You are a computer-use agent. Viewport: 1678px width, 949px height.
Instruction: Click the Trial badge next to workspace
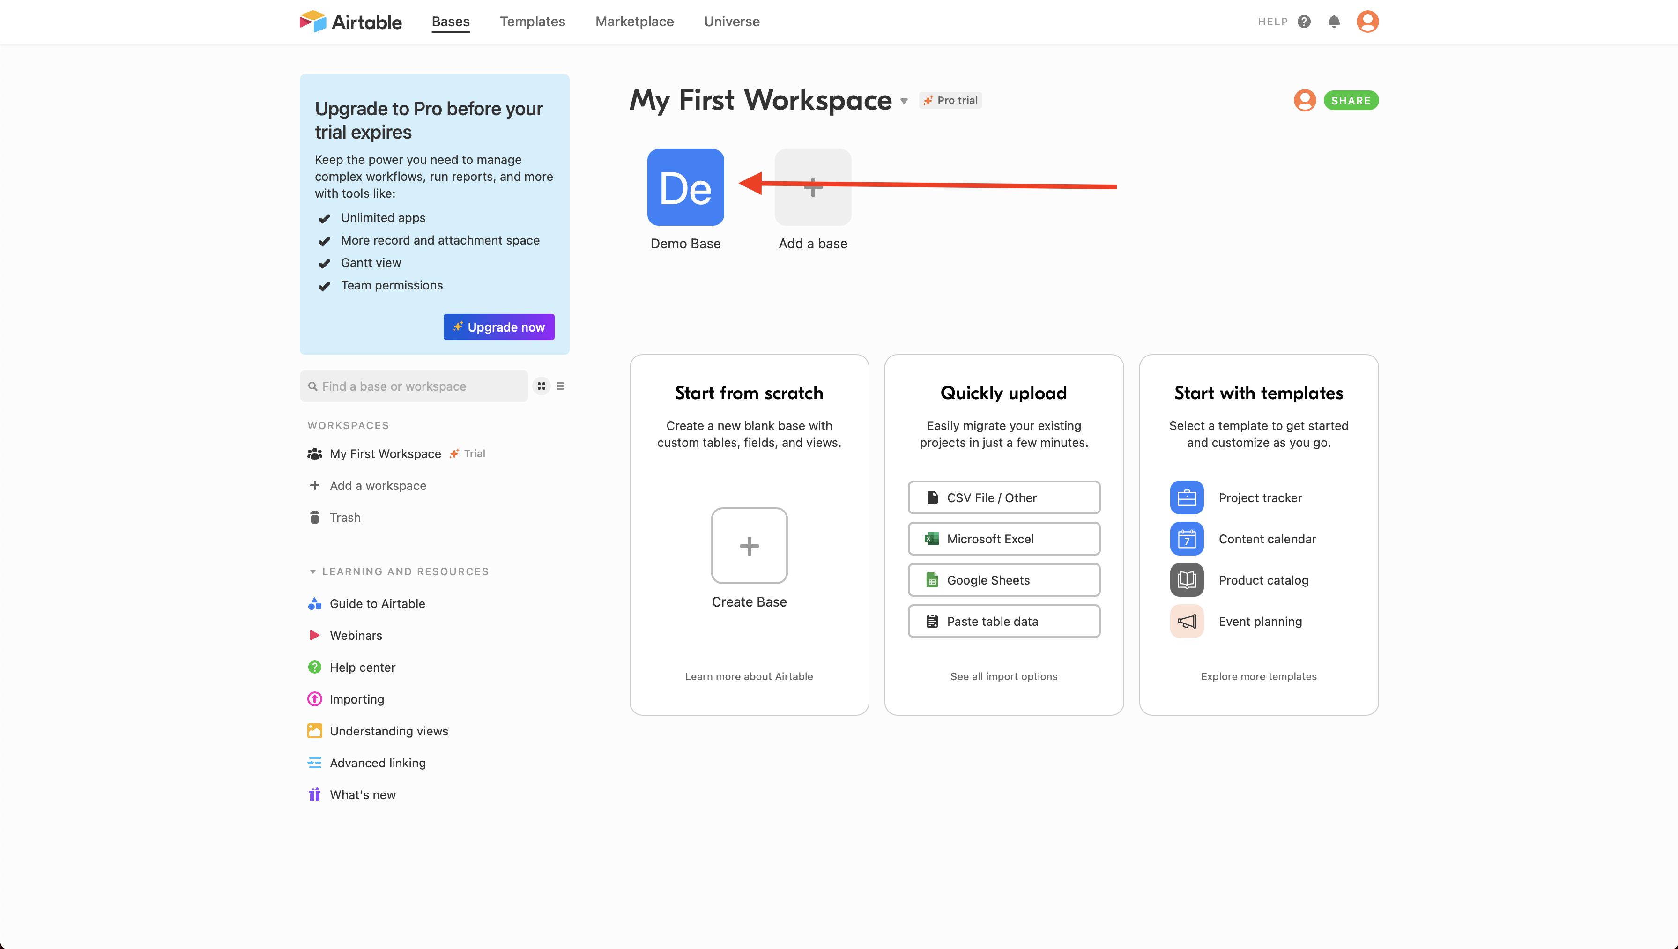pyautogui.click(x=467, y=453)
